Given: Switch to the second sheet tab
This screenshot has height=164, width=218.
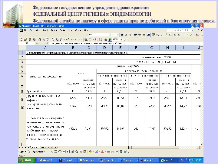Looking at the screenshot, I should [44, 147].
